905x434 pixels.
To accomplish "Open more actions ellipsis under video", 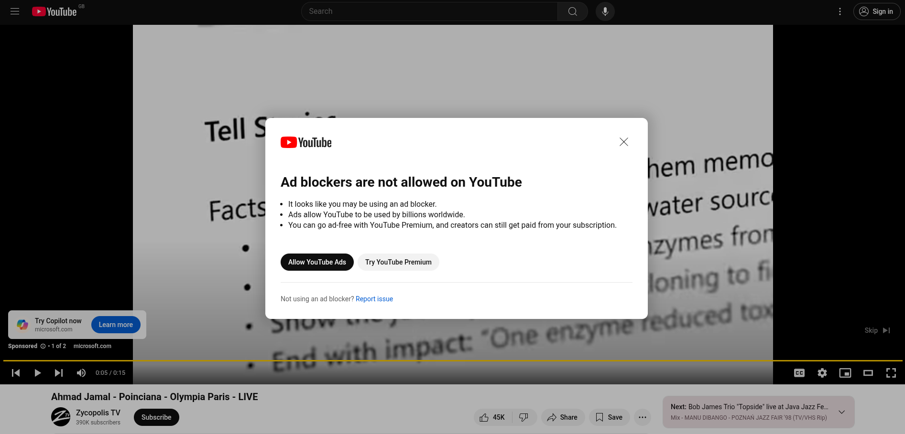I will (x=643, y=417).
